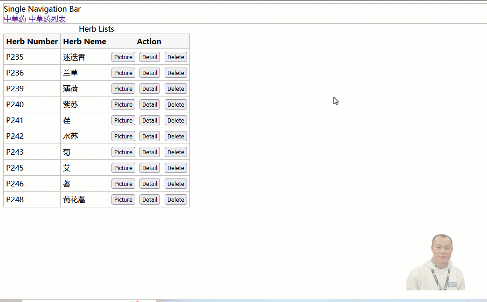Viewport: 487px width, 302px height.
Task: Select the Herb Lists table caption
Action: point(97,29)
